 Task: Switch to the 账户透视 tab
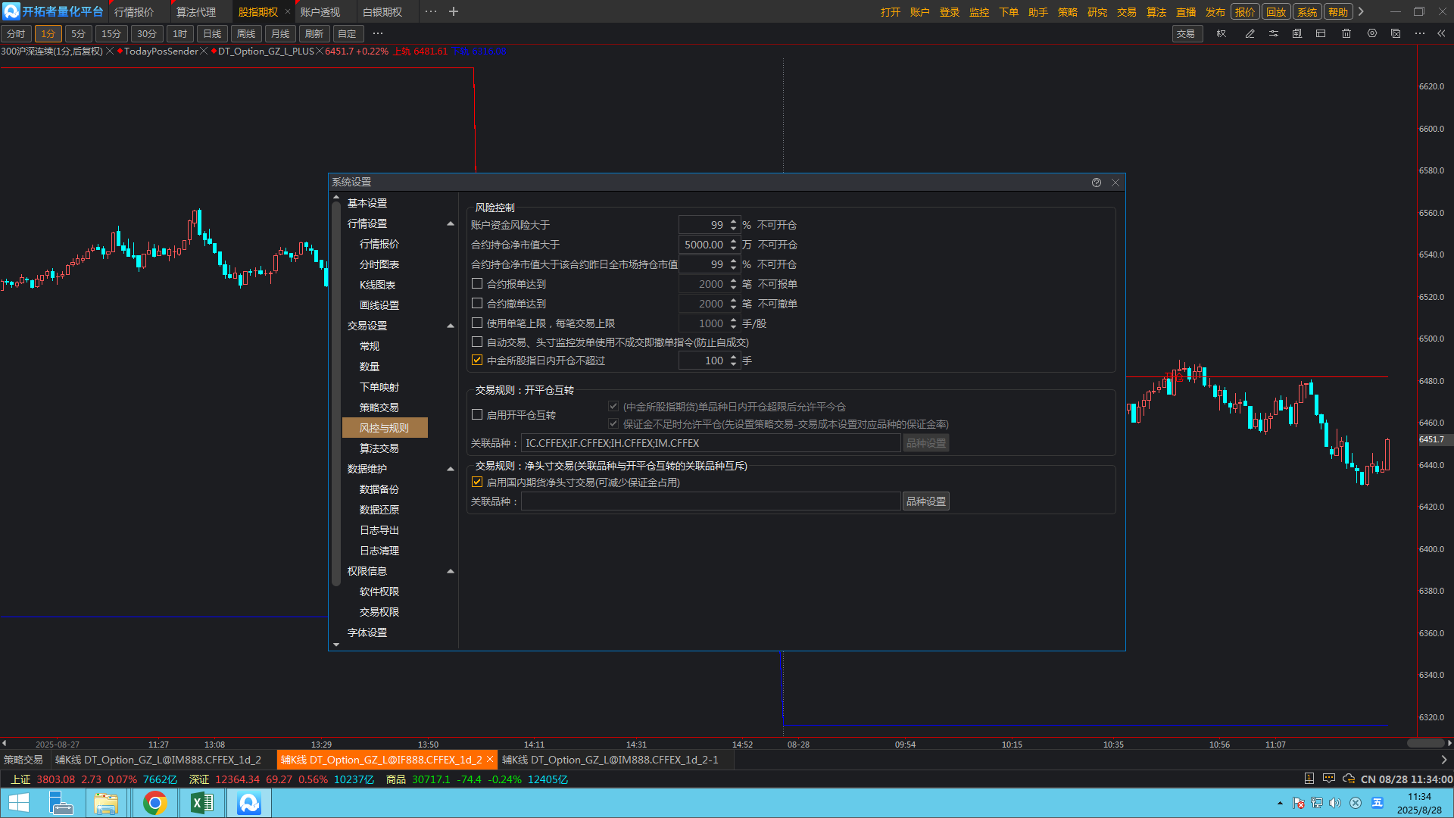click(x=320, y=12)
